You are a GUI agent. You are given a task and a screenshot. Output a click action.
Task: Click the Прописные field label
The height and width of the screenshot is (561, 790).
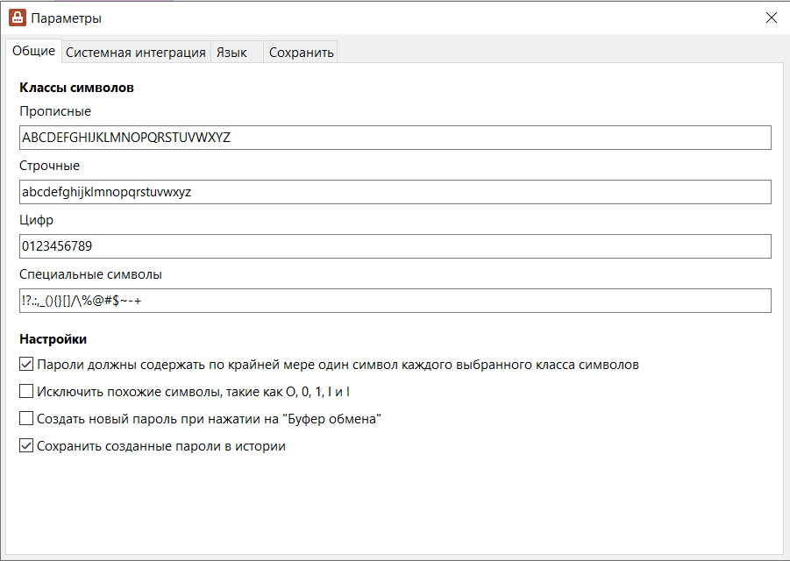click(55, 111)
